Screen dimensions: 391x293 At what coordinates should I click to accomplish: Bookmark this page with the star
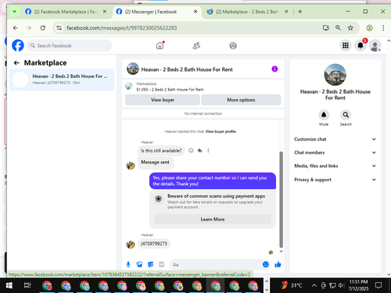click(x=350, y=28)
